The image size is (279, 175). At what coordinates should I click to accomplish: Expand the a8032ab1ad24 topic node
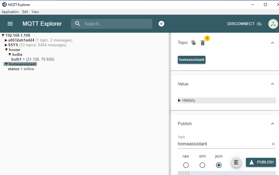[6, 40]
